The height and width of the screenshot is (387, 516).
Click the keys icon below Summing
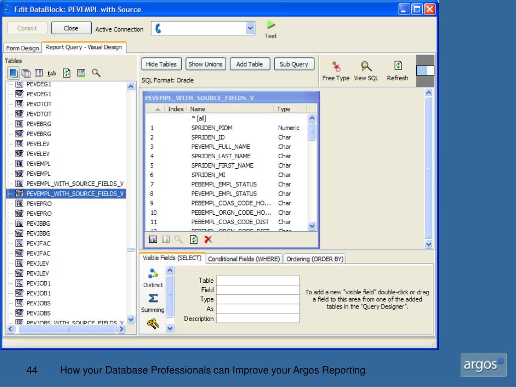(153, 324)
